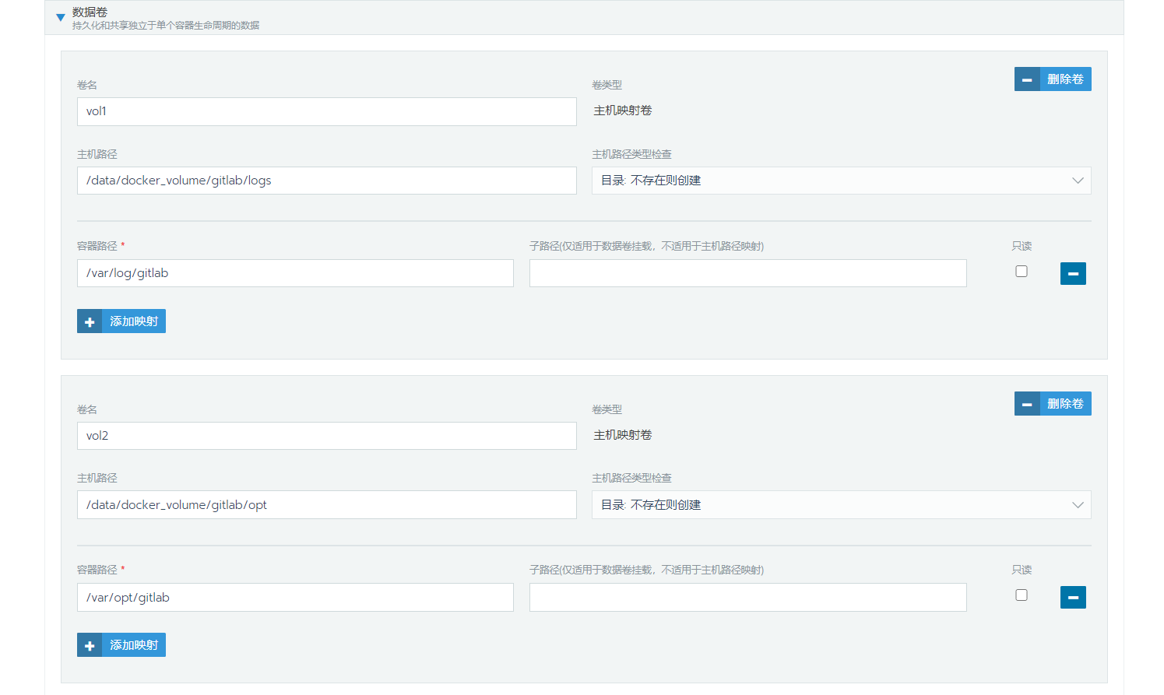This screenshot has height=695, width=1164.
Task: Click host path field /data/docker_volume/gitlab/logs
Action: coord(326,181)
